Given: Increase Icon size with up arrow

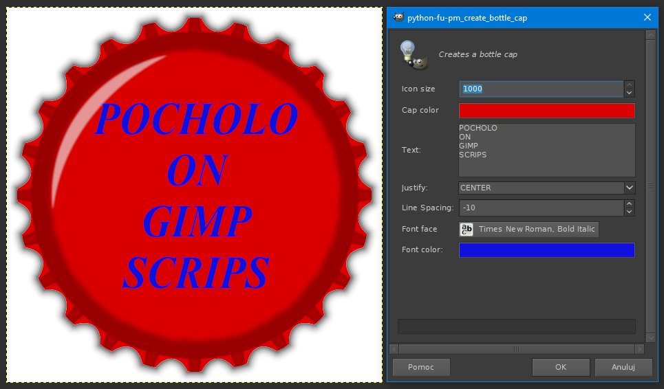Looking at the screenshot, I should (x=630, y=85).
